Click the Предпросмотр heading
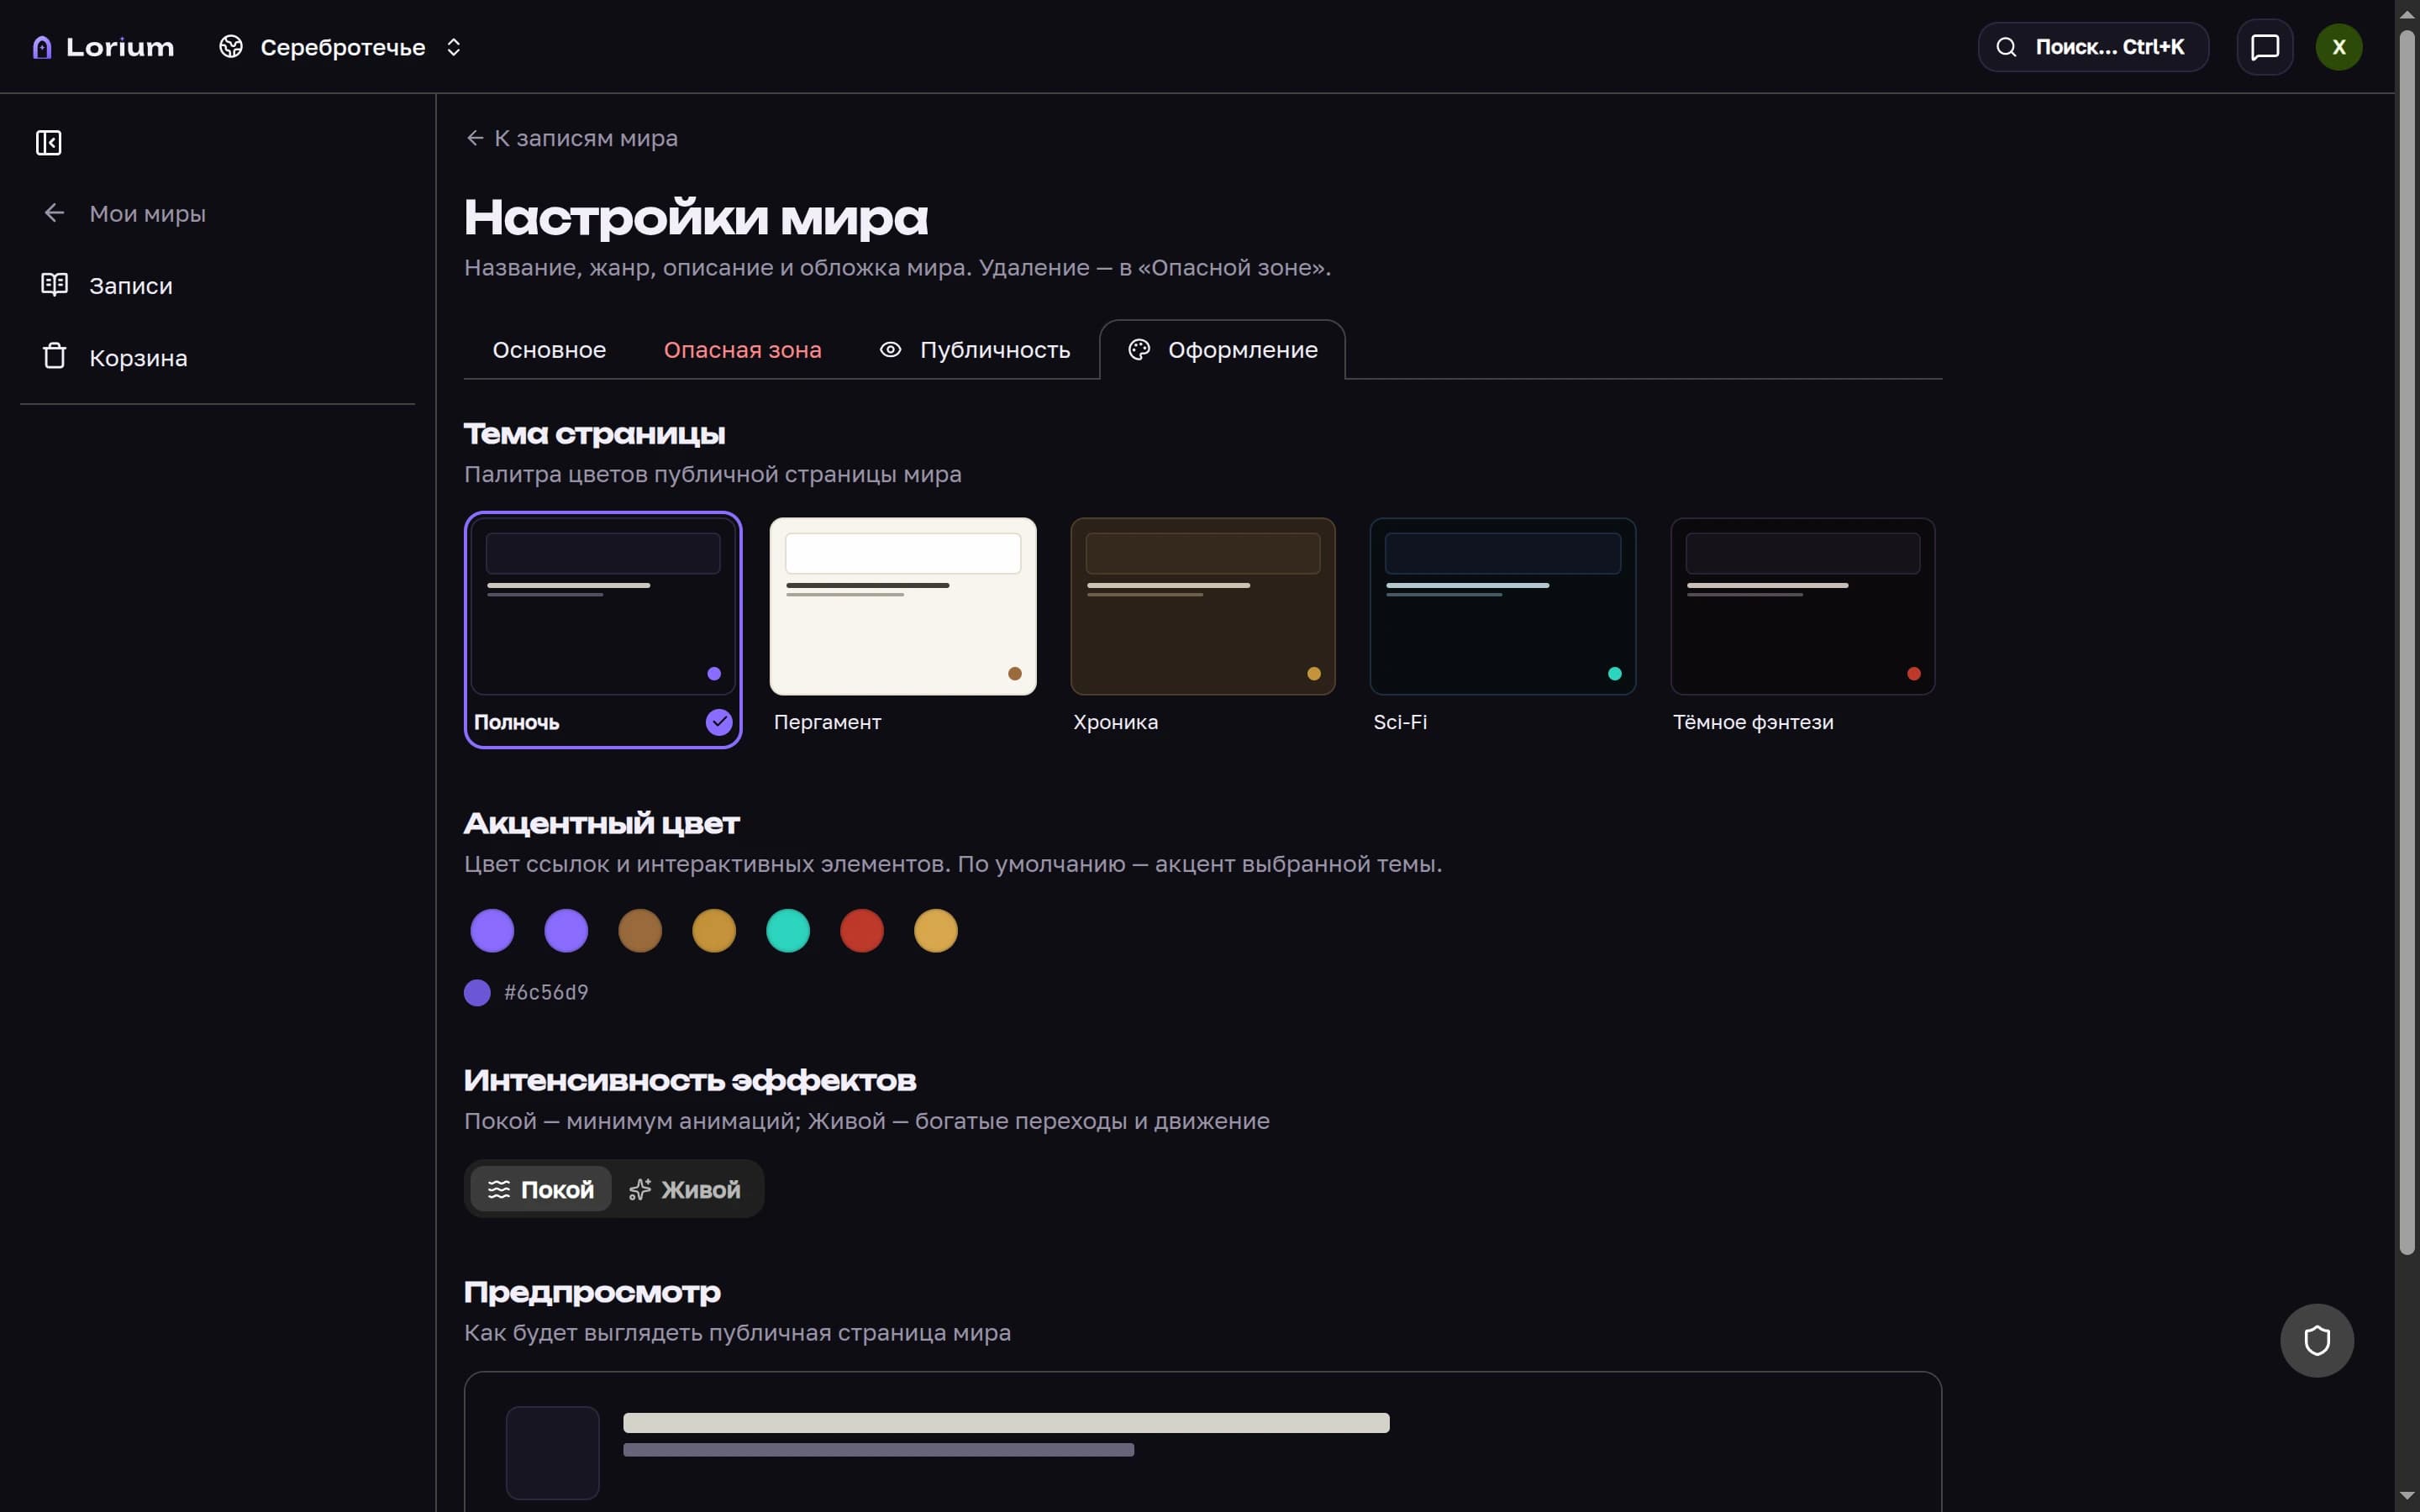This screenshot has height=1512, width=2420. (x=592, y=1292)
